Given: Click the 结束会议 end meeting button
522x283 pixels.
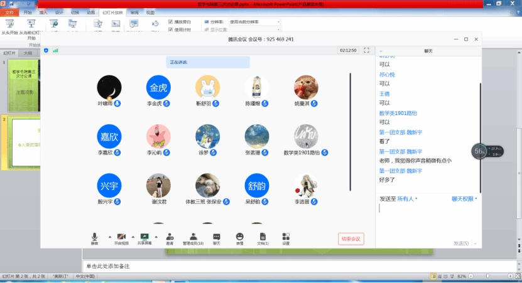Looking at the screenshot, I should (351, 238).
